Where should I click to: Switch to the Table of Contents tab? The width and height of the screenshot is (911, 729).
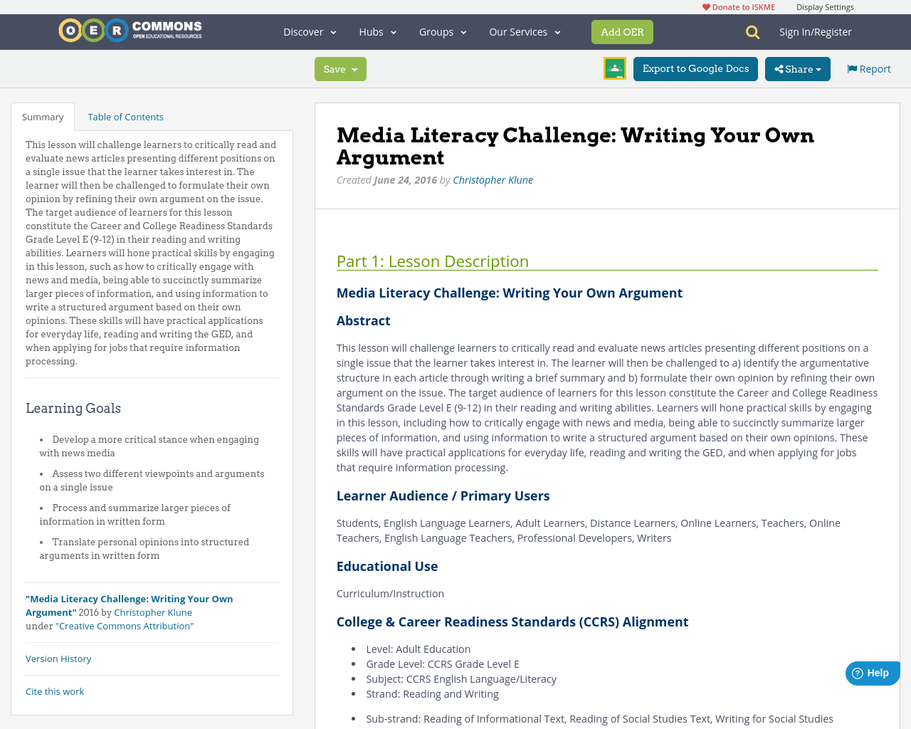125,115
